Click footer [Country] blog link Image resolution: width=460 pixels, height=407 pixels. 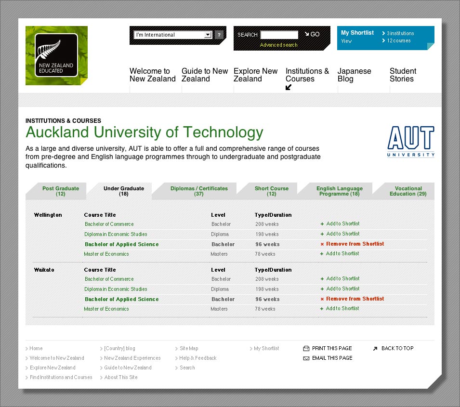tap(119, 348)
